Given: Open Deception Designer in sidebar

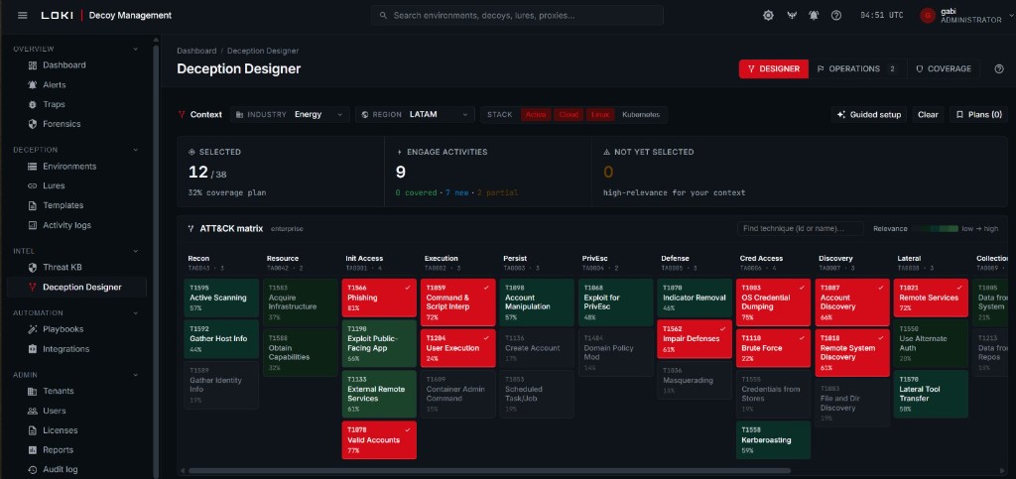Looking at the screenshot, I should pos(76,288).
